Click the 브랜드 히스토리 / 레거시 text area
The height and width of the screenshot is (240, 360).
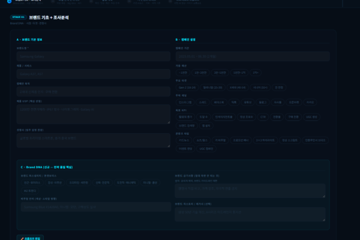click(250, 214)
